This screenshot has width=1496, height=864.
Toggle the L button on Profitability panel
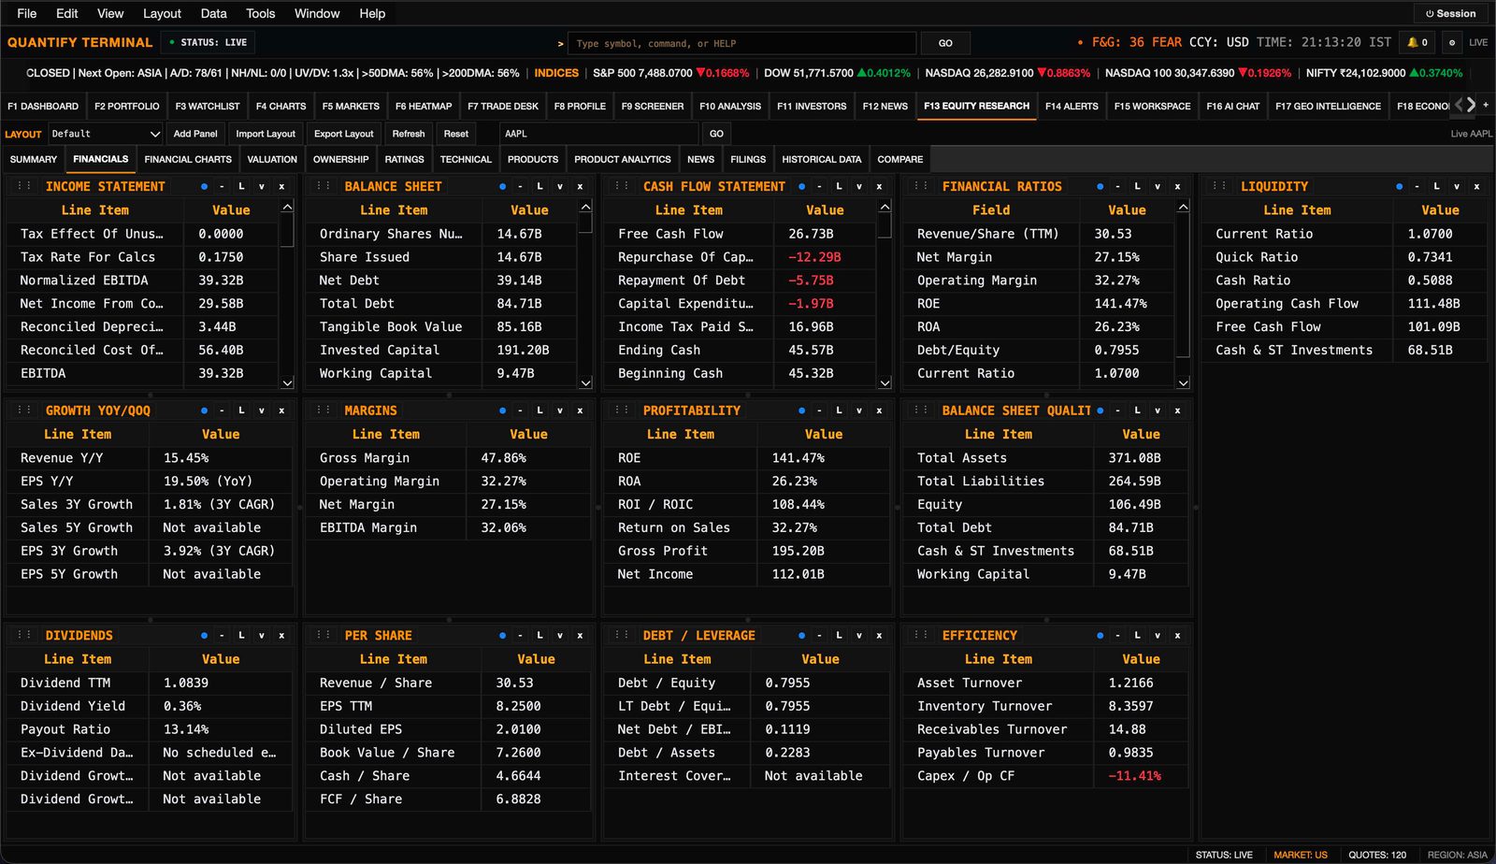(x=839, y=410)
